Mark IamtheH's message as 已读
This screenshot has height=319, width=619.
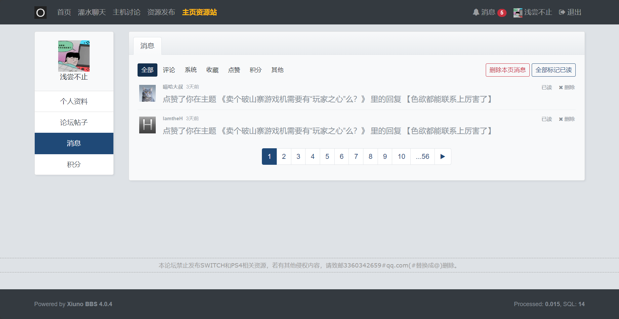[547, 119]
